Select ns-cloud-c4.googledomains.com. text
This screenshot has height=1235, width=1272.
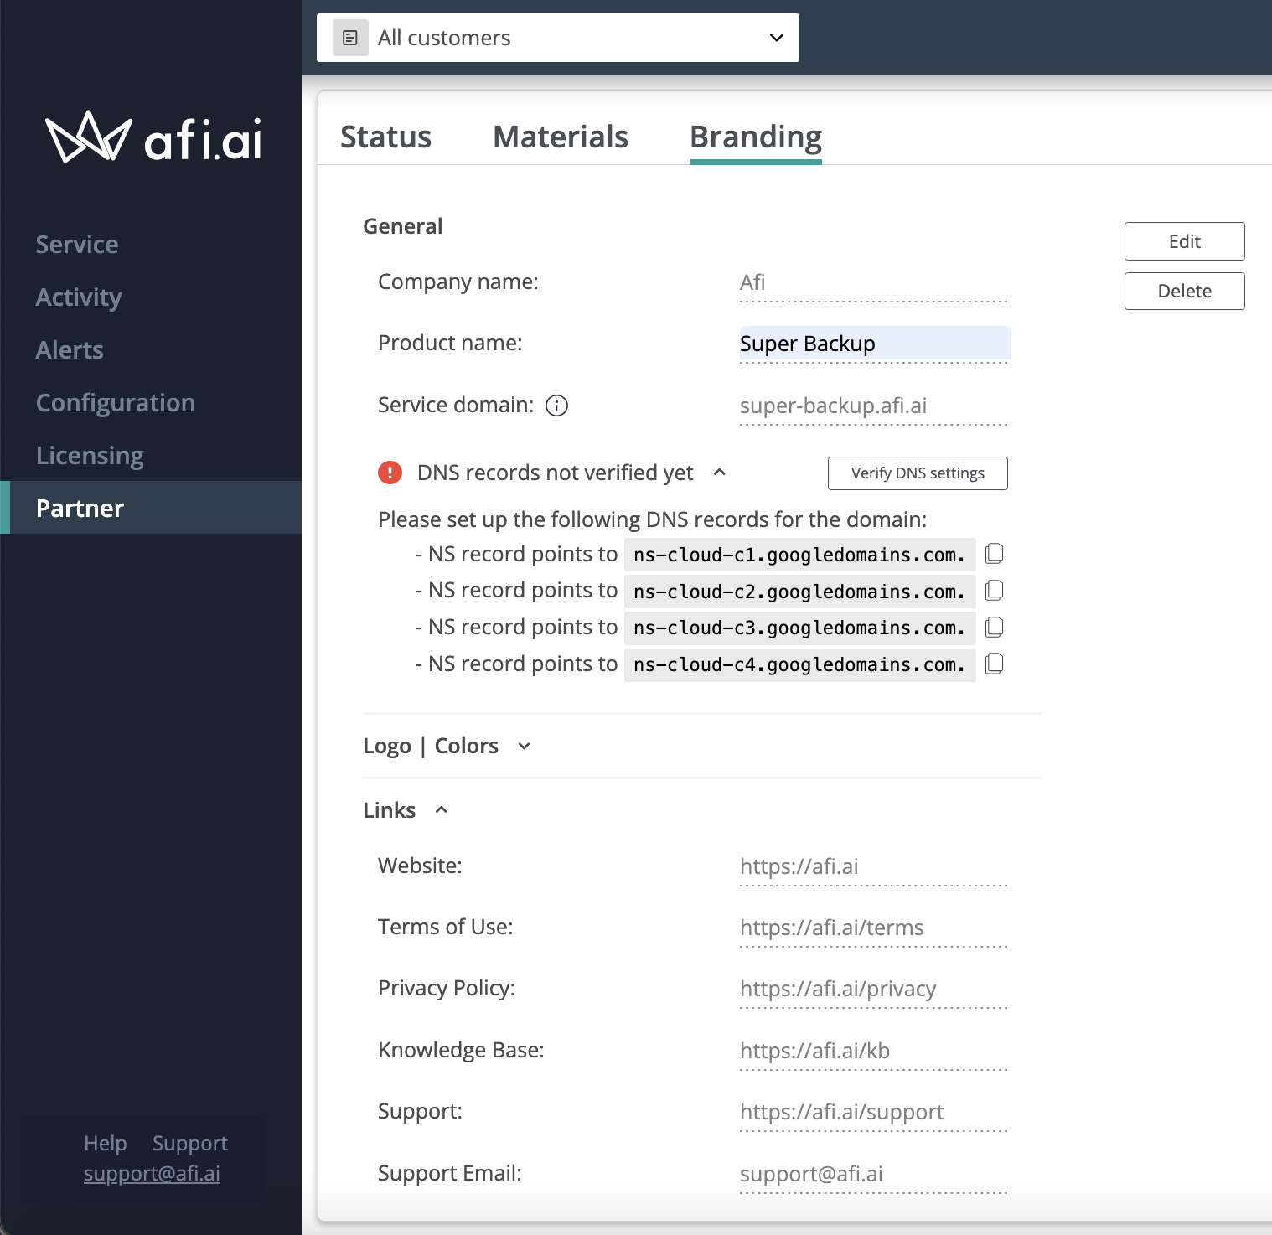click(x=799, y=664)
